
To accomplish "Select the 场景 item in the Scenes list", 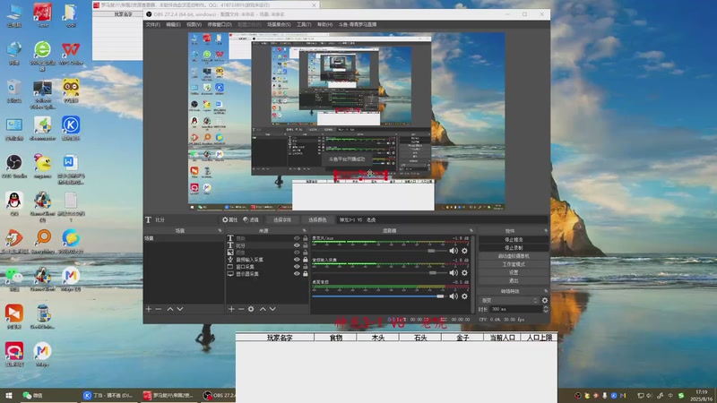I will click(x=185, y=238).
